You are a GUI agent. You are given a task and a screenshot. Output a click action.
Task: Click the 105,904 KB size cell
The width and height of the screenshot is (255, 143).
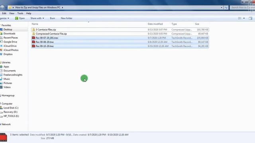pos(202,38)
